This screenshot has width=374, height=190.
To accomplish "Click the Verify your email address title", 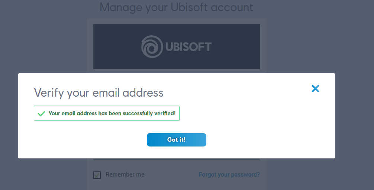I will [99, 93].
